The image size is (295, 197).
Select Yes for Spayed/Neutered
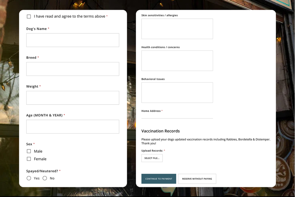point(29,178)
